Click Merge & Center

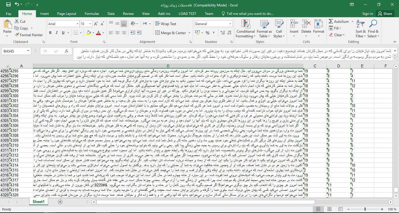171,33
